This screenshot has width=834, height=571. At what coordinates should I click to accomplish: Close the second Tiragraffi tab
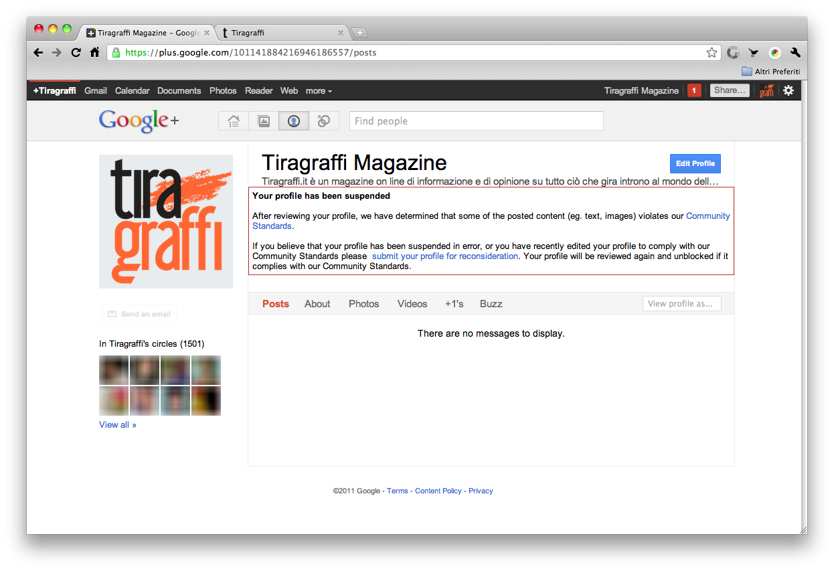(x=341, y=32)
